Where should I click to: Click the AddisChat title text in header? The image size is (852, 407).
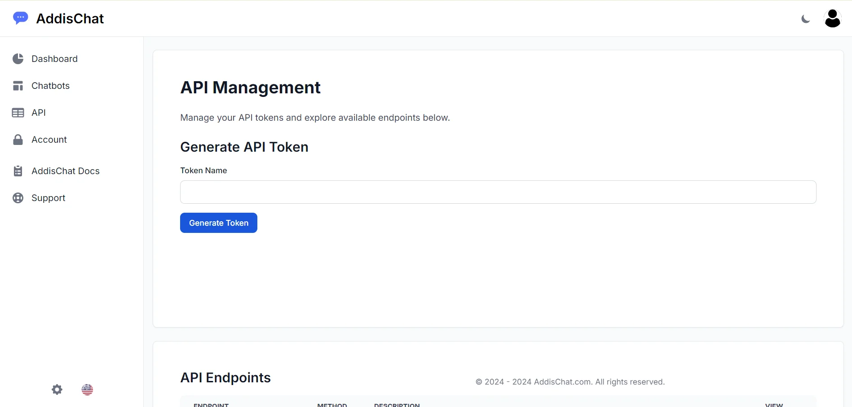[70, 18]
